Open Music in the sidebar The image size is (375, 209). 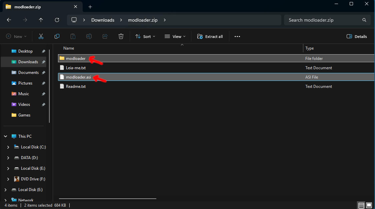pos(24,94)
